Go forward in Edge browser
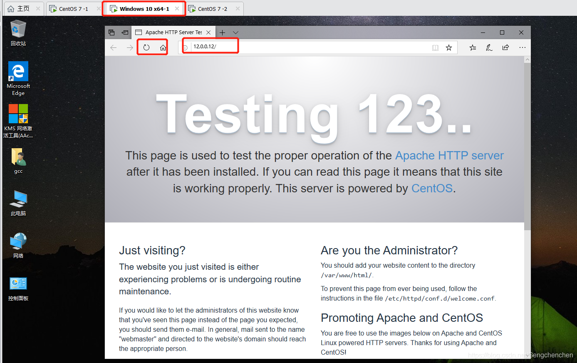Image resolution: width=577 pixels, height=363 pixels. coord(130,47)
